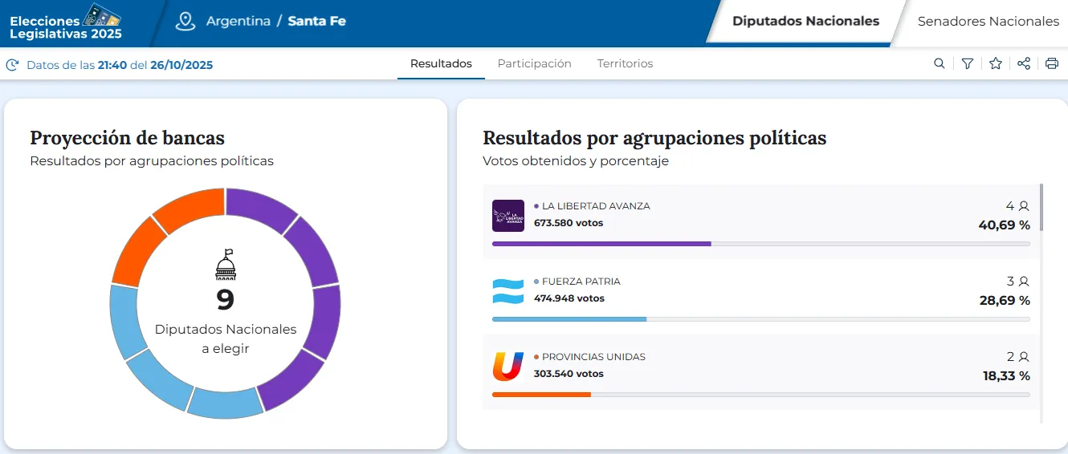Click the search magnifier icon
The width and height of the screenshot is (1068, 454).
939,64
